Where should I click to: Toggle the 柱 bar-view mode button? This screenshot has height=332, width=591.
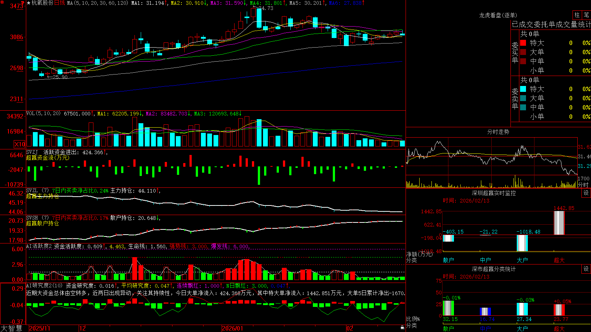coord(577,15)
